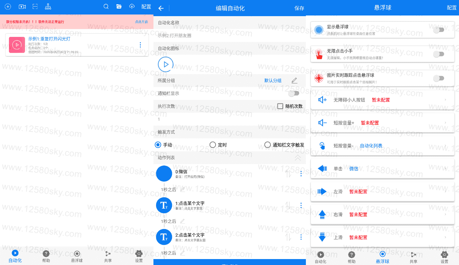
Task: Open the 单击 微信 row chevron
Action: (445, 168)
